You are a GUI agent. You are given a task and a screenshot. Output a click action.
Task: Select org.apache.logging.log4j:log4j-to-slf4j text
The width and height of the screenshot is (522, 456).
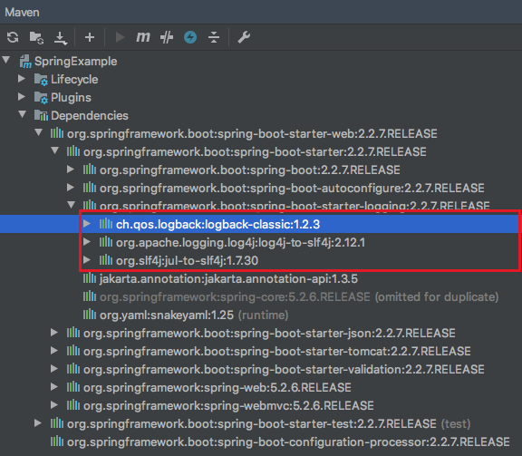pyautogui.click(x=240, y=242)
